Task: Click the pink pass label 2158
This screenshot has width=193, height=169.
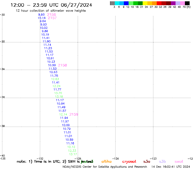Action: click(x=62, y=65)
